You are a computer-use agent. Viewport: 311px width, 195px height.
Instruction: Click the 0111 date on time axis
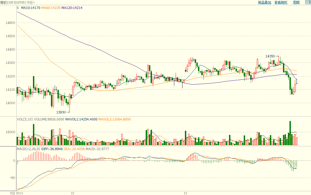[20, 193]
